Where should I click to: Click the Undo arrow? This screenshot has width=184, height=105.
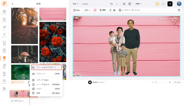111,4
